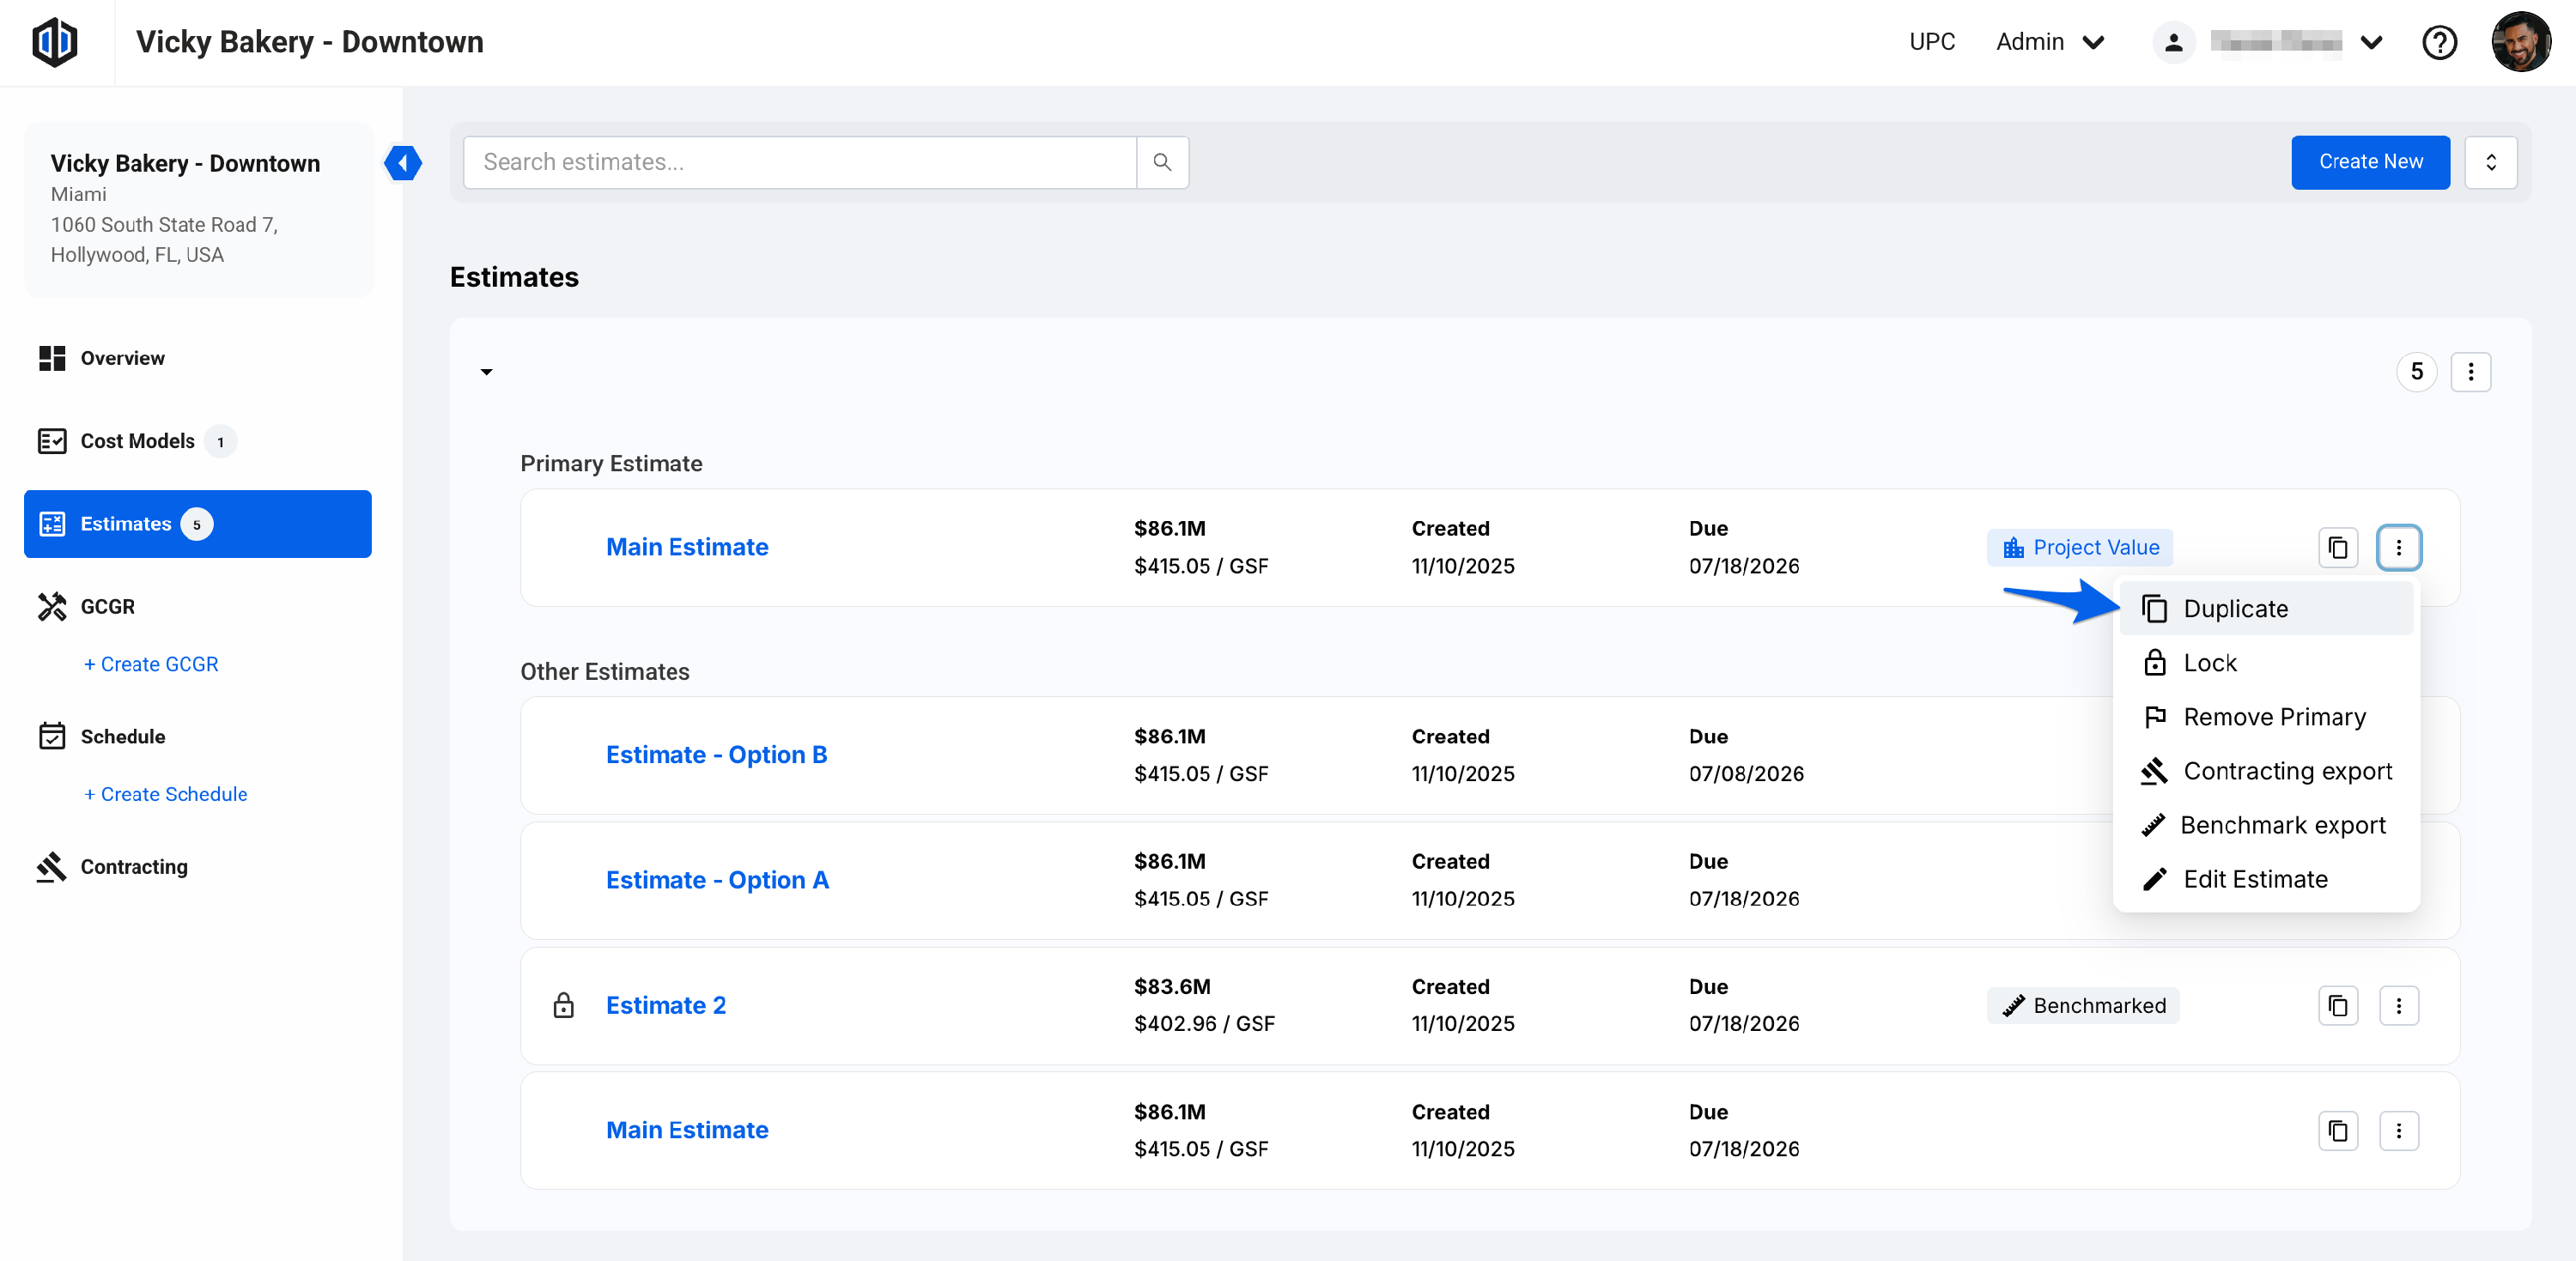Image resolution: width=2576 pixels, height=1261 pixels.
Task: Click duplicate icon on primary Main Estimate
Action: (2337, 547)
